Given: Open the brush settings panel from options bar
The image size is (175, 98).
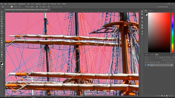Looking at the screenshot, I should [x=12, y=7].
